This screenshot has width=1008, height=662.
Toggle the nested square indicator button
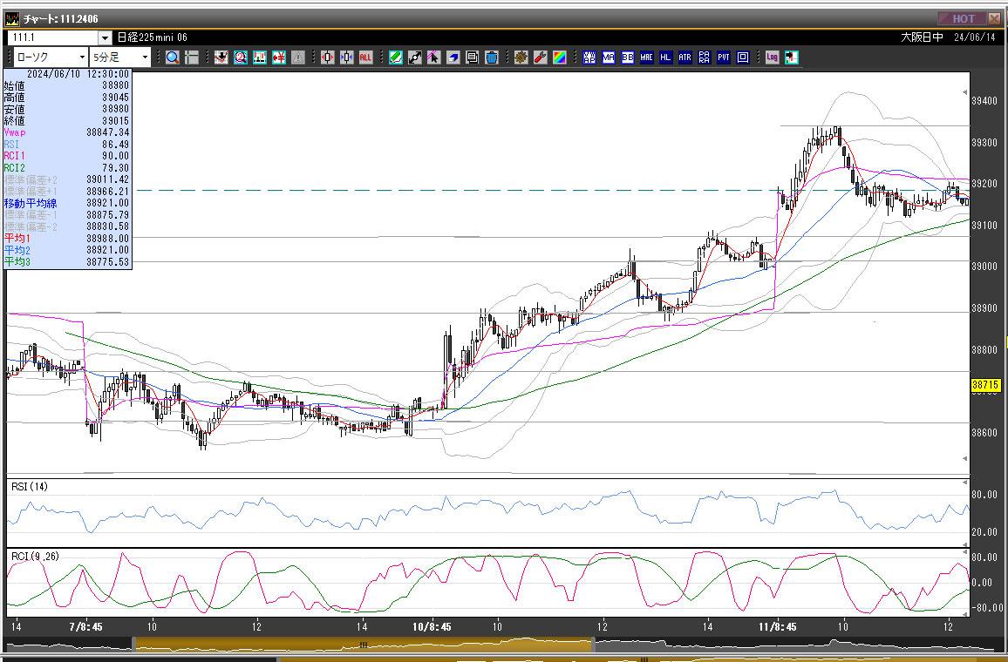tap(743, 57)
